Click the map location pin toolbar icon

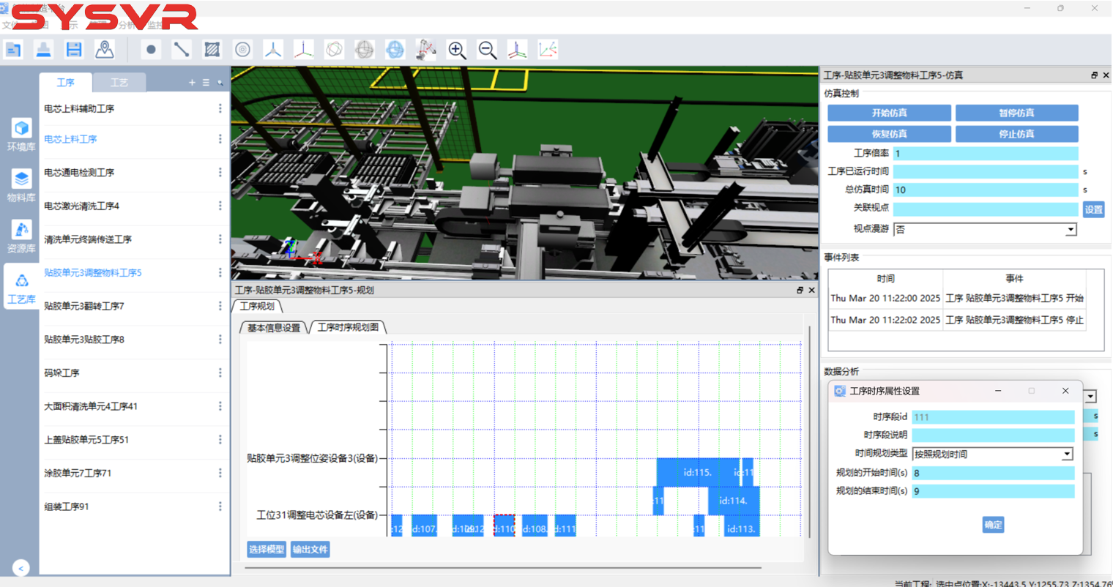pyautogui.click(x=105, y=50)
